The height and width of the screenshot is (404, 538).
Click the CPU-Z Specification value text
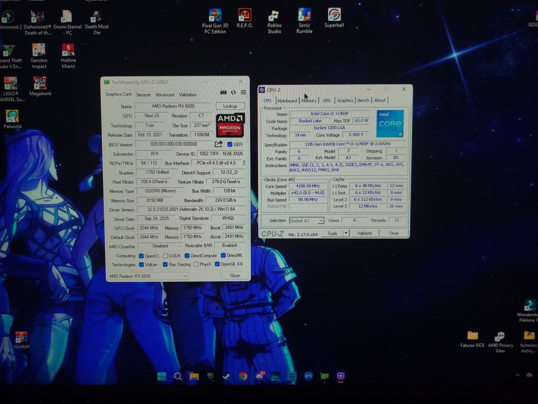[x=348, y=144]
